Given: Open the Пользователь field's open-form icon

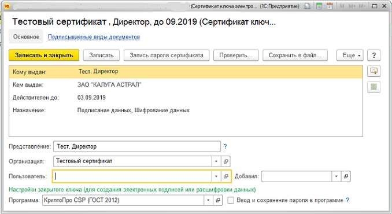Looking at the screenshot, I should click(x=225, y=176).
